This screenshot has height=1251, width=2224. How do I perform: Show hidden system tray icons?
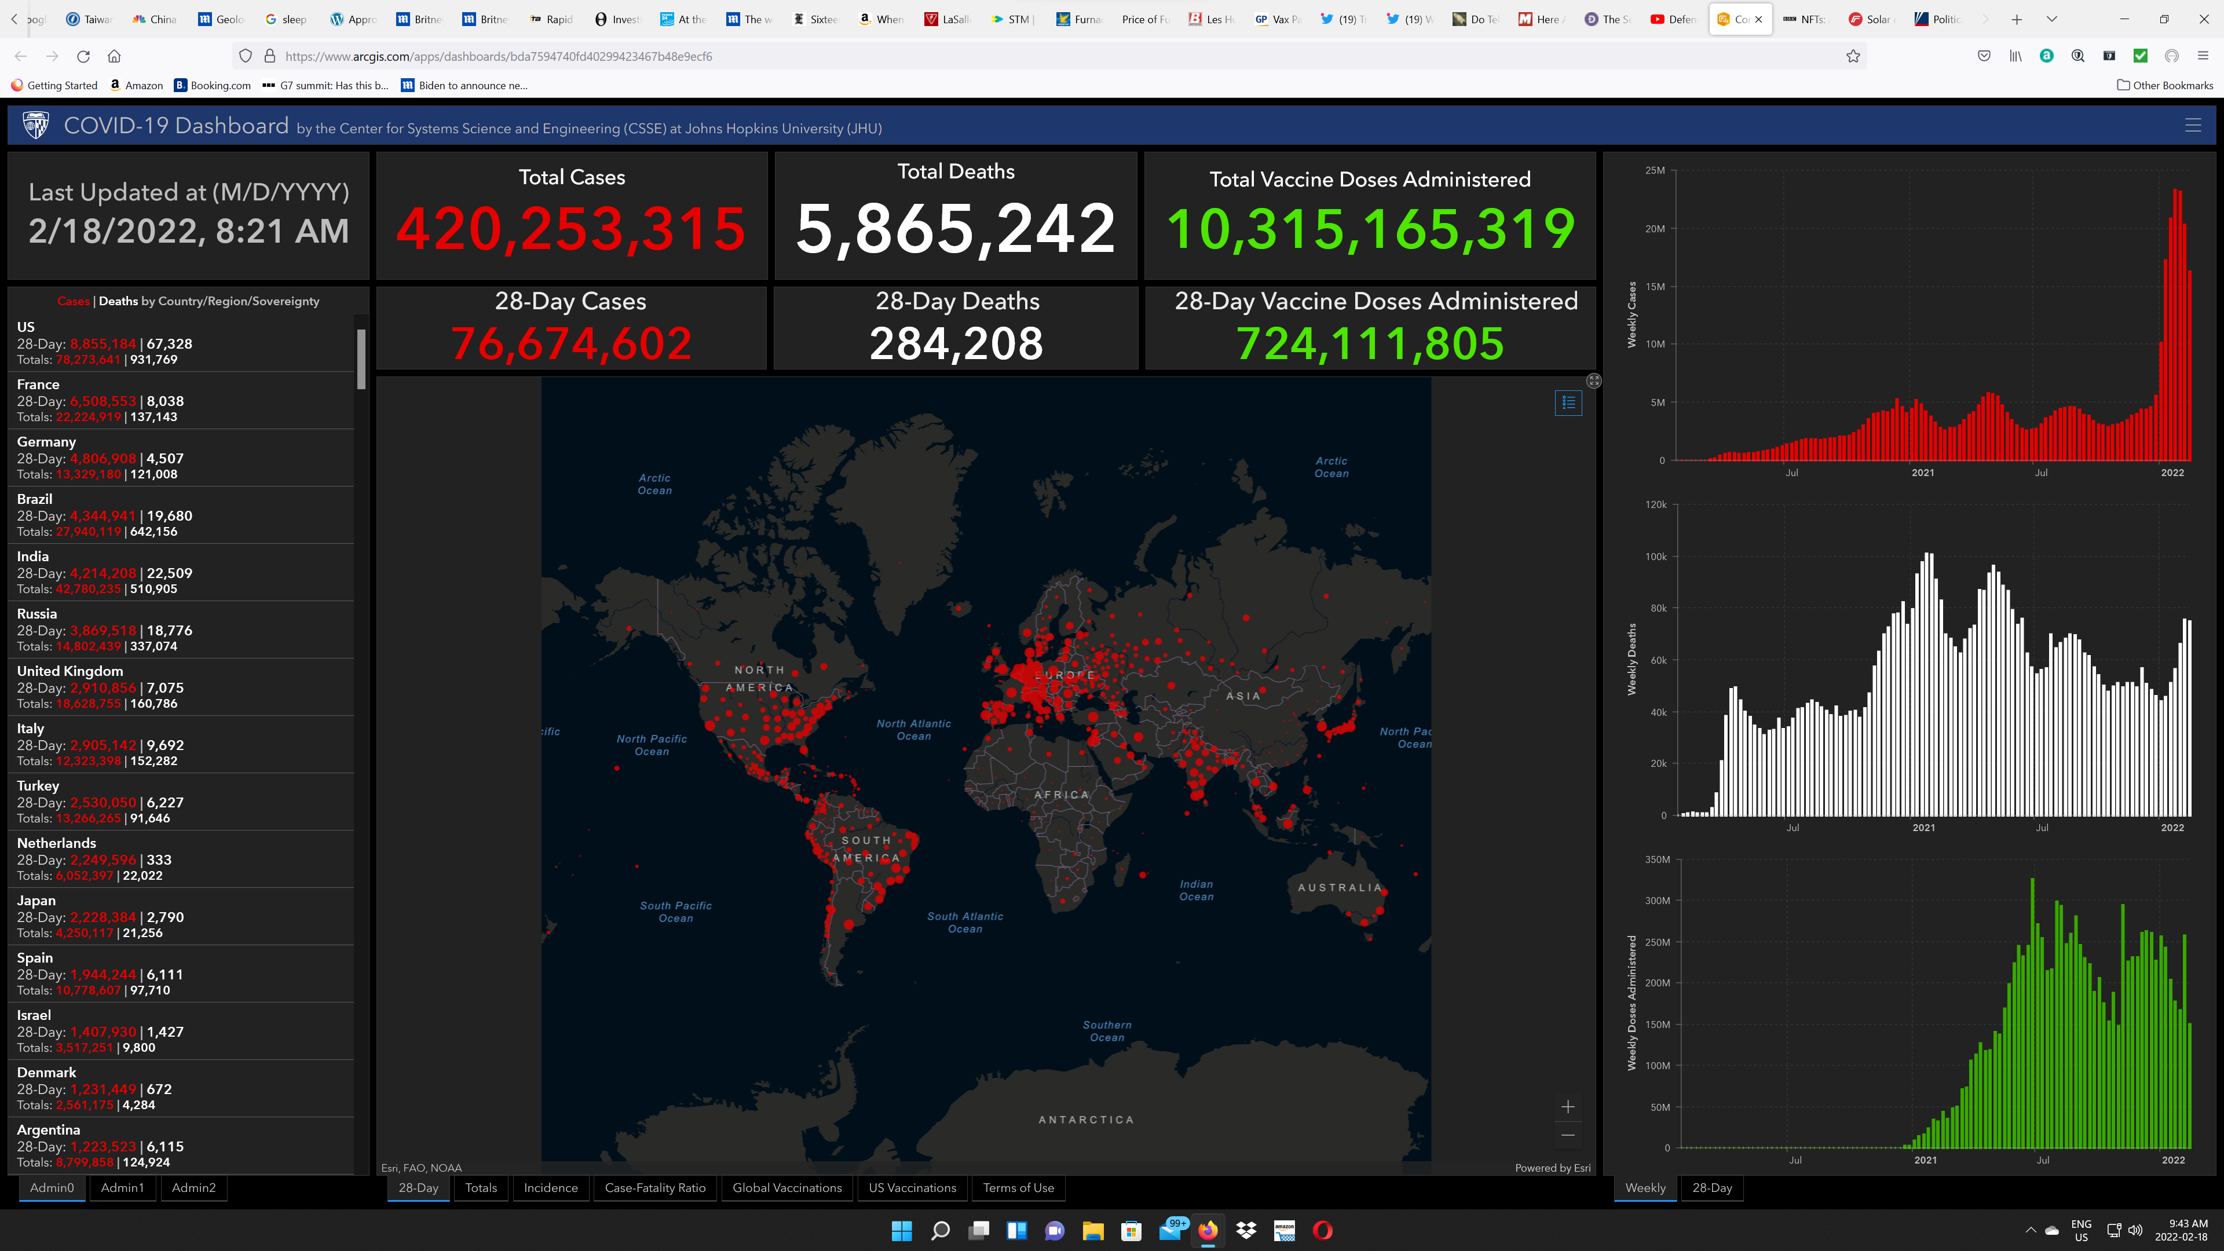tap(2031, 1230)
